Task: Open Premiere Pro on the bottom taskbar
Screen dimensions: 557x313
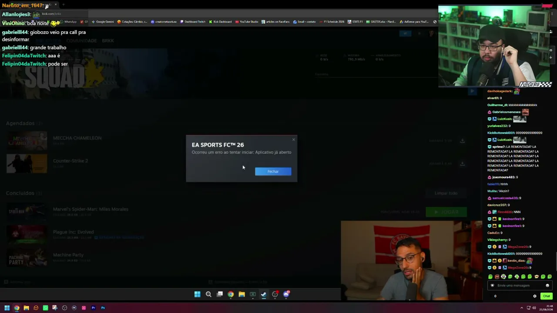Action: coord(93,308)
